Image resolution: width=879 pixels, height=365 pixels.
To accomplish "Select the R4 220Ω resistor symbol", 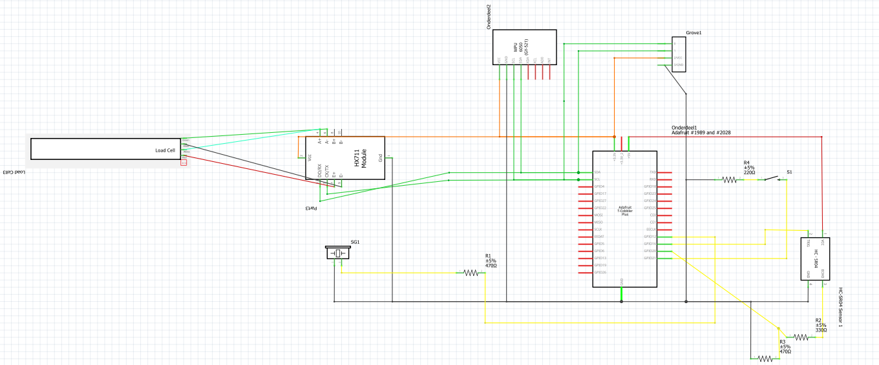I will [730, 180].
